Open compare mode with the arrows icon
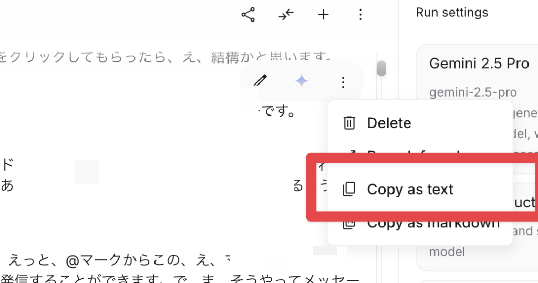538x283 pixels. click(x=286, y=15)
